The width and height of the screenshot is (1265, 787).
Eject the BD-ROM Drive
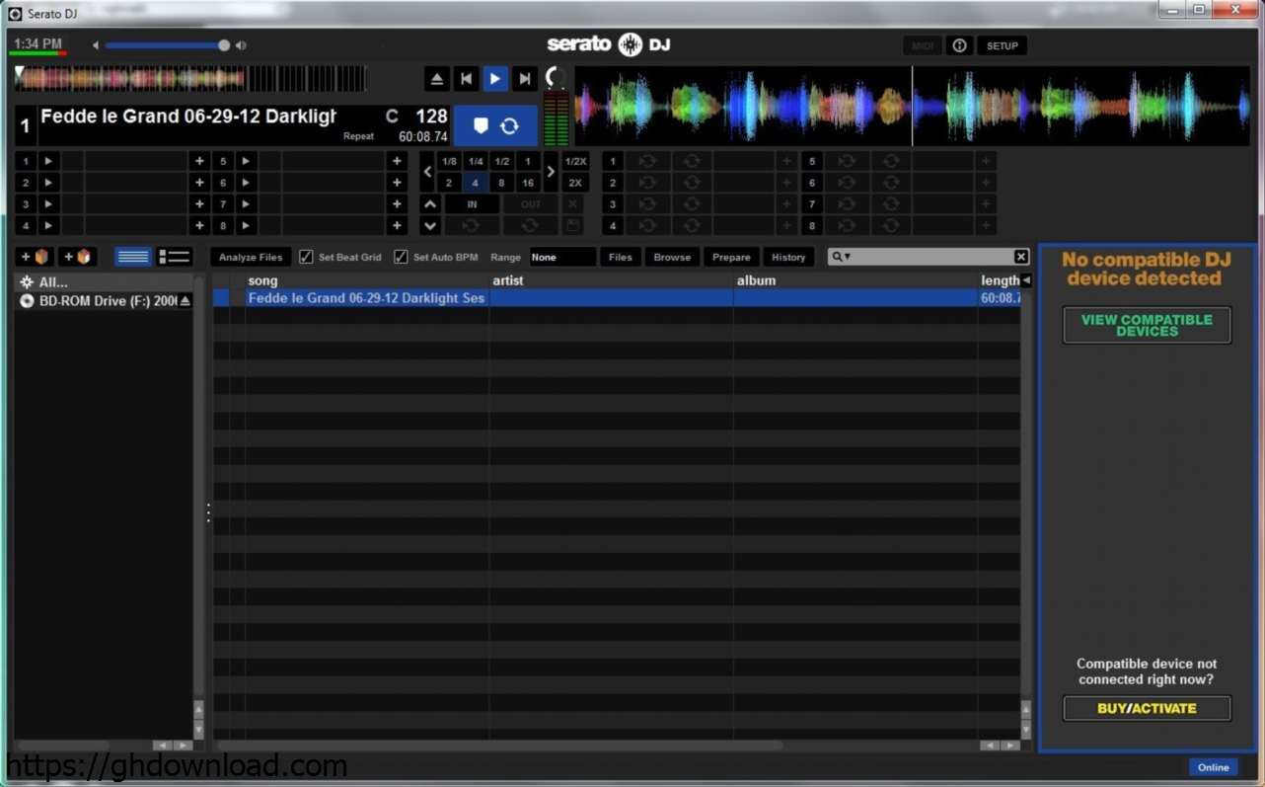[186, 300]
